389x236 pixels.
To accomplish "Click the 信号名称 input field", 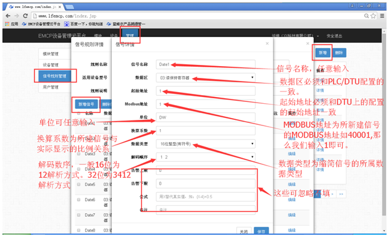I will [x=206, y=64].
